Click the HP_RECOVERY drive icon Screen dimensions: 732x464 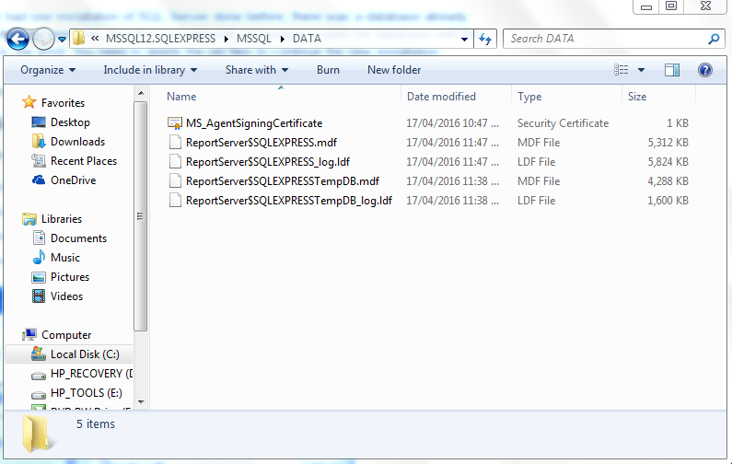point(39,376)
